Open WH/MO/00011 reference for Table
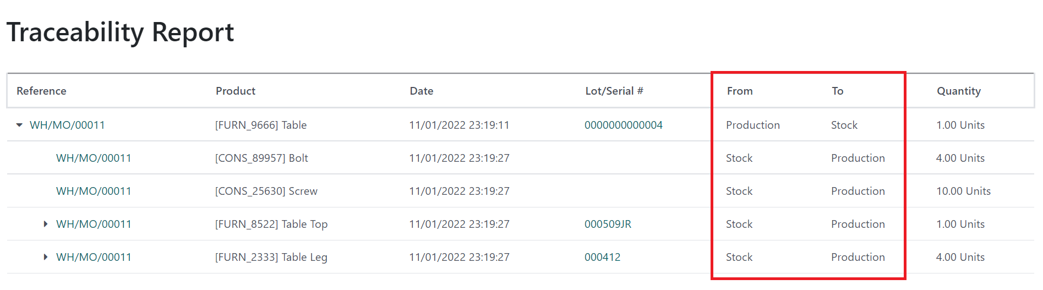This screenshot has height=290, width=1043. [x=67, y=125]
